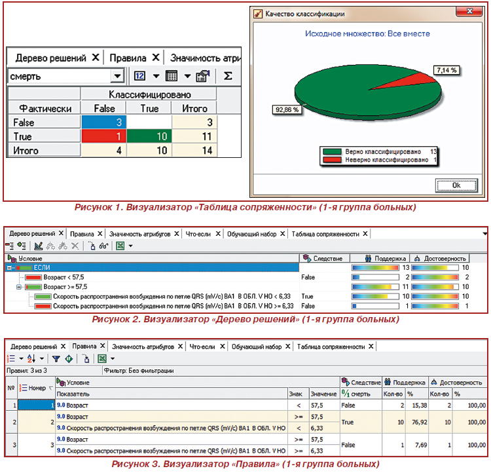The width and height of the screenshot is (491, 473).
Task: Click the 'Следствие' column header in decision tree
Action: [325, 259]
